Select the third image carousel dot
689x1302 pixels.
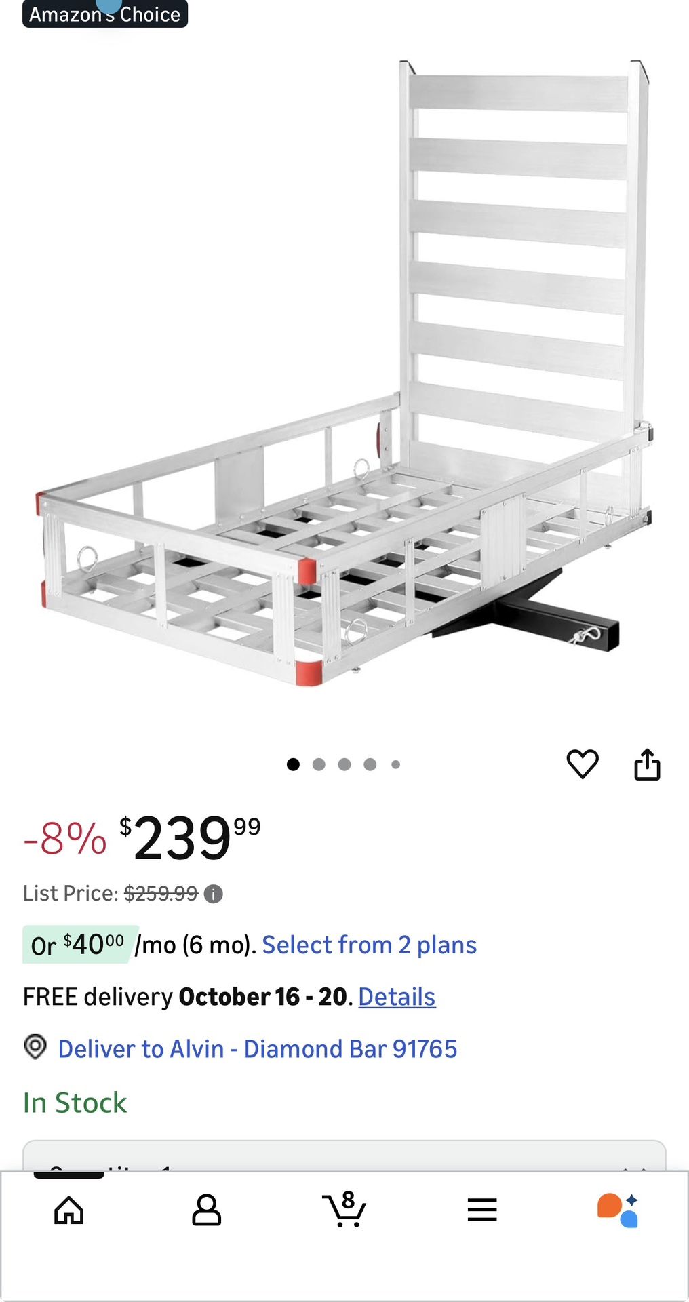[344, 764]
